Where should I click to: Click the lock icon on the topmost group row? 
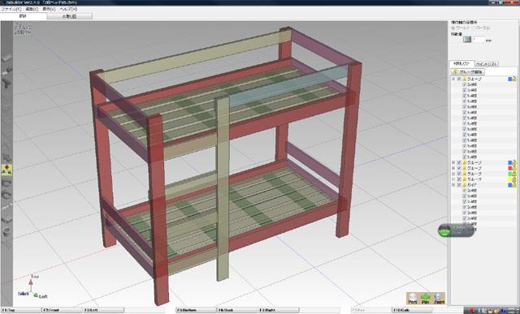[514, 80]
